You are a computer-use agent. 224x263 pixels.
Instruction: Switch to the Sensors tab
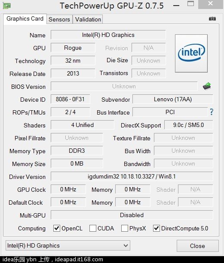(59, 19)
